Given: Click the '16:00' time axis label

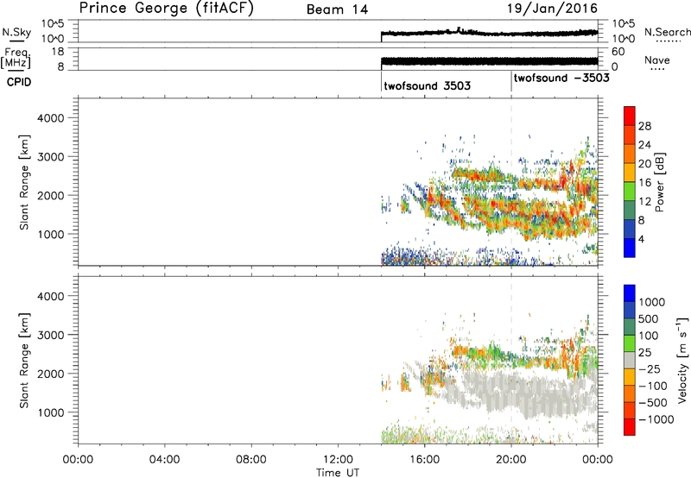Looking at the screenshot, I should click(424, 460).
